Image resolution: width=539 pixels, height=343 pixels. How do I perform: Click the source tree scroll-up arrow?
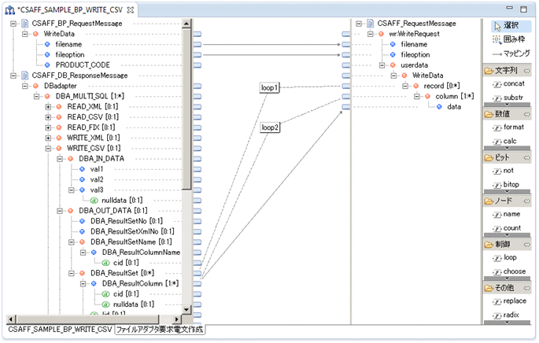coord(186,24)
